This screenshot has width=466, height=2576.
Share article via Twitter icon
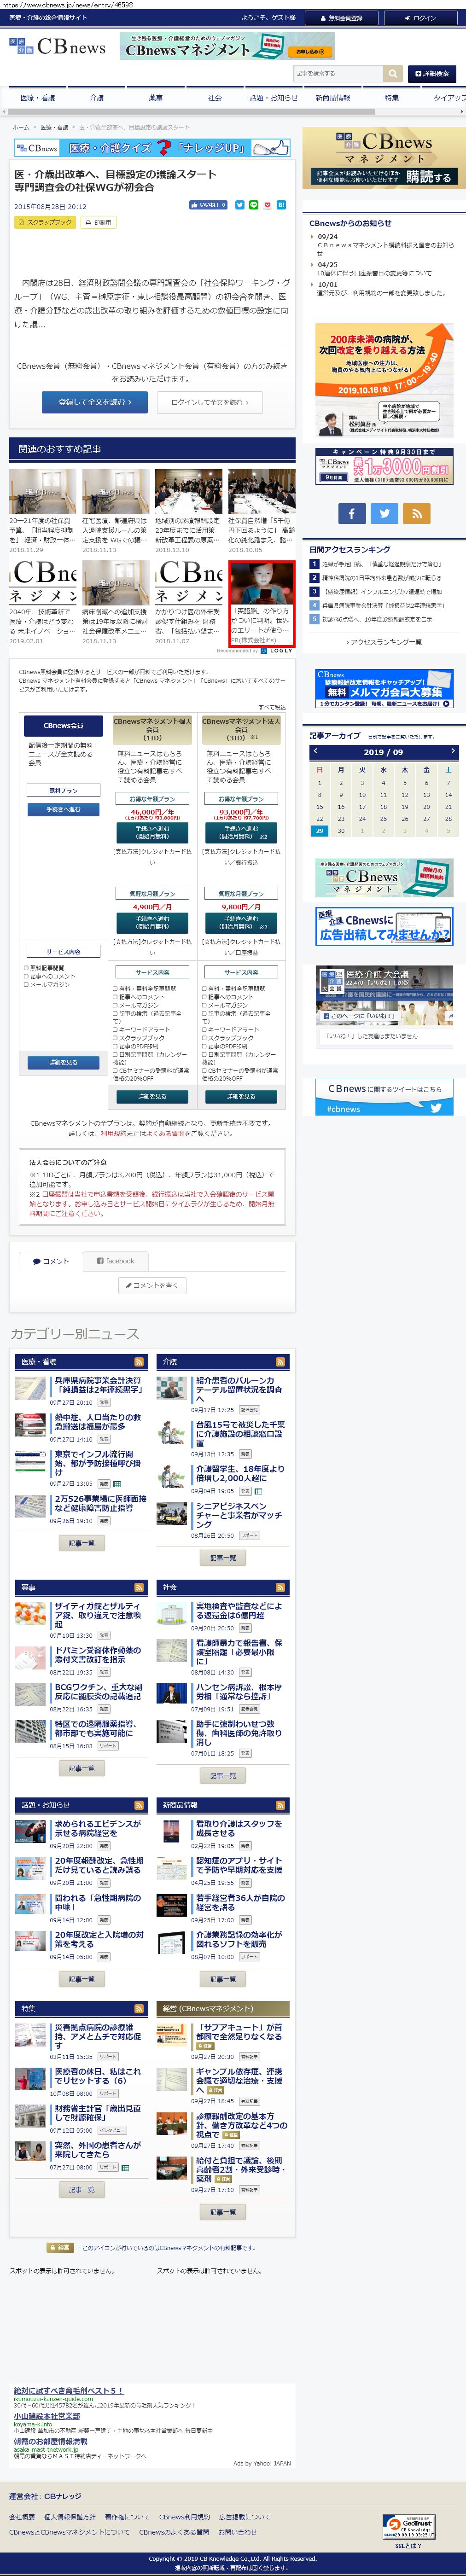pyautogui.click(x=239, y=205)
